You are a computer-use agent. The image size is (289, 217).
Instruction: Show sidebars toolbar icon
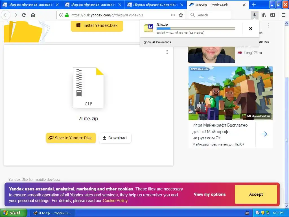[273, 15]
